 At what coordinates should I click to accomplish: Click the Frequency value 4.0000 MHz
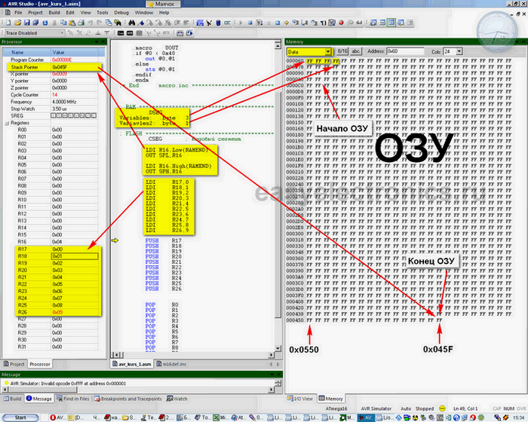64,102
